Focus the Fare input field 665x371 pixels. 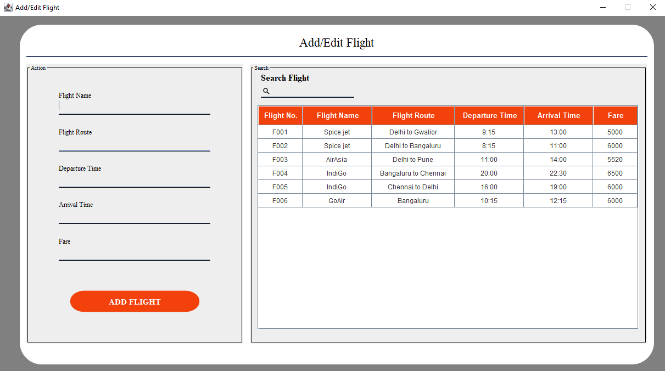click(134, 253)
